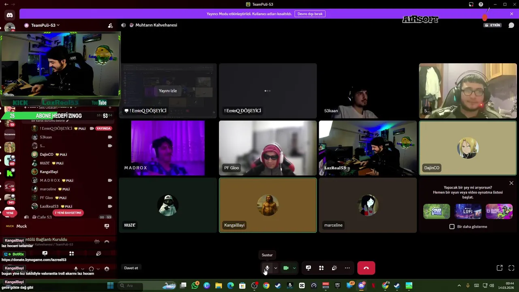Show chat with the speech bubble icon

tap(511, 25)
